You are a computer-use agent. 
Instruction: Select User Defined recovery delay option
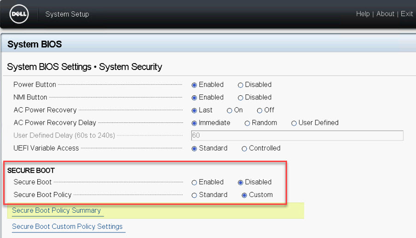294,123
